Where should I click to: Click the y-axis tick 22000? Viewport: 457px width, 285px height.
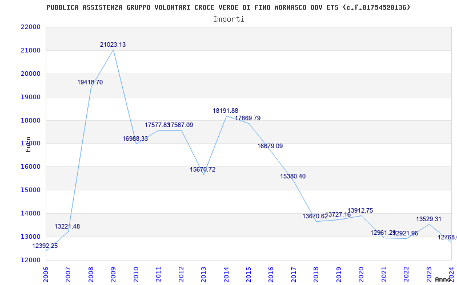(30, 27)
